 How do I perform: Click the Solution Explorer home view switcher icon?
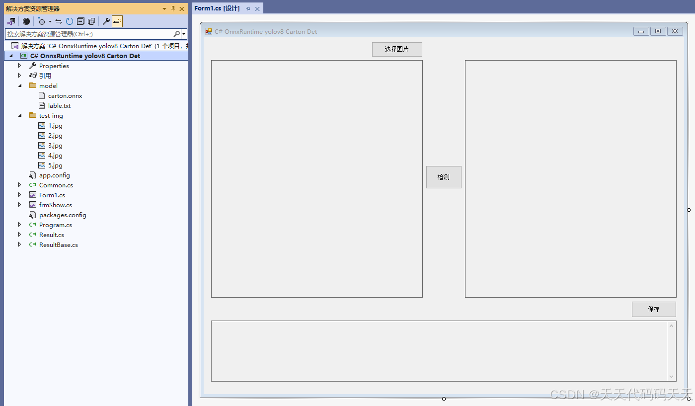coord(11,21)
